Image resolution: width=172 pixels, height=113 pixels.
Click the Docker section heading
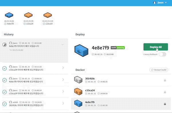click(80, 70)
